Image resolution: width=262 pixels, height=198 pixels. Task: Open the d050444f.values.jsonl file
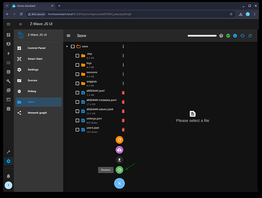pyautogui.click(x=100, y=109)
